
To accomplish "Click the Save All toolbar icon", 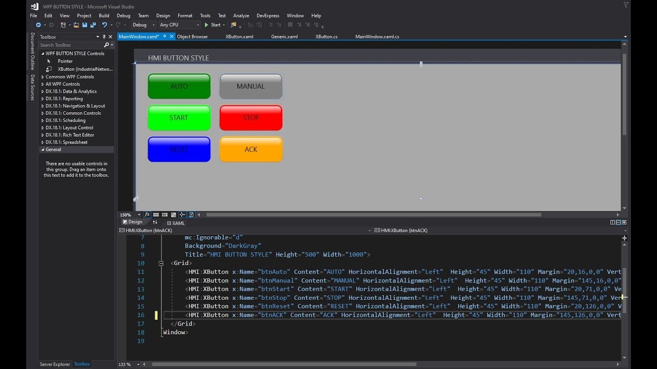I will click(x=93, y=25).
